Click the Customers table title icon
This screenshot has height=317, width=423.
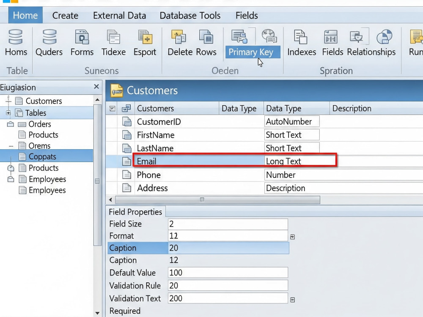(x=117, y=90)
